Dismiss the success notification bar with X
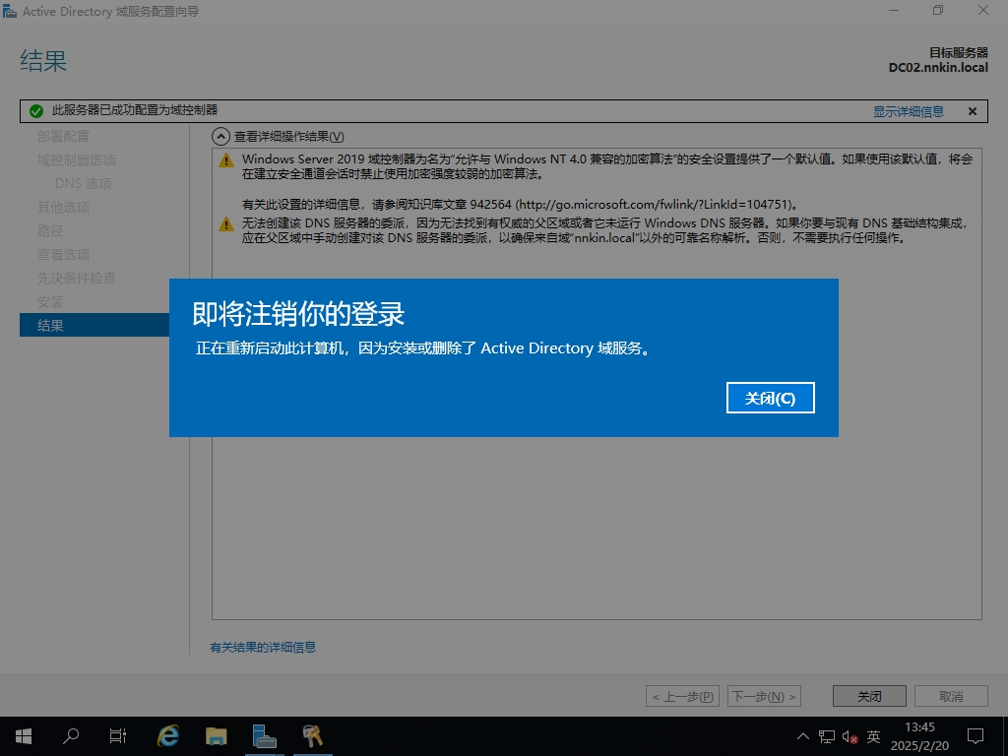The image size is (1008, 756). tap(973, 111)
